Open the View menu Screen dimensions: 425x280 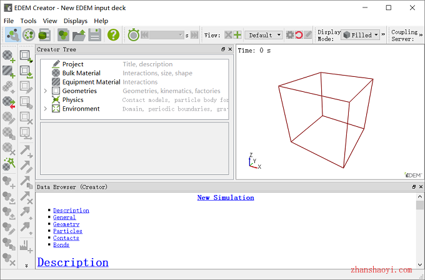[50, 21]
